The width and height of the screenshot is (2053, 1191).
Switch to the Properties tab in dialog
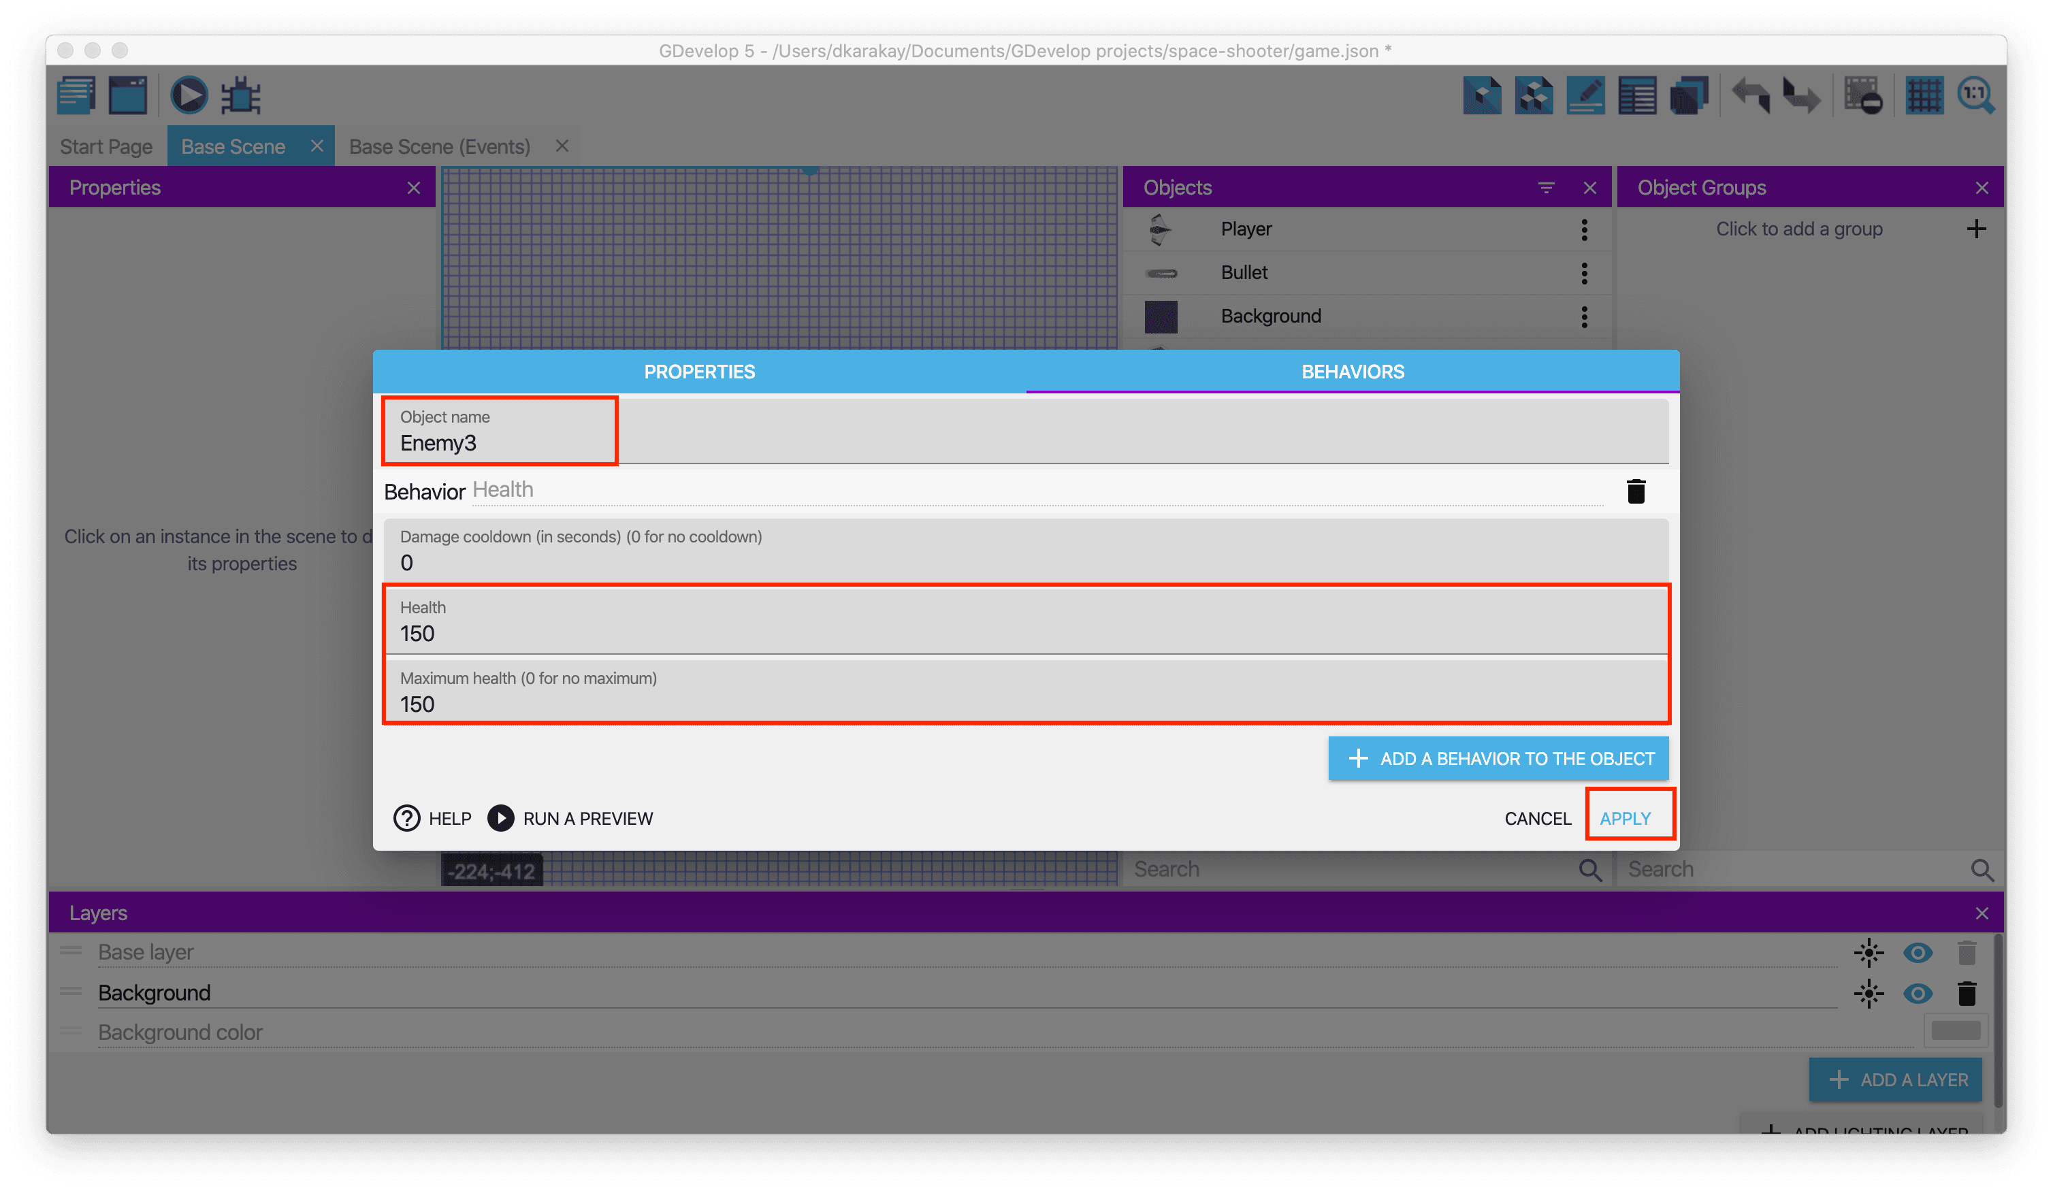click(x=699, y=372)
